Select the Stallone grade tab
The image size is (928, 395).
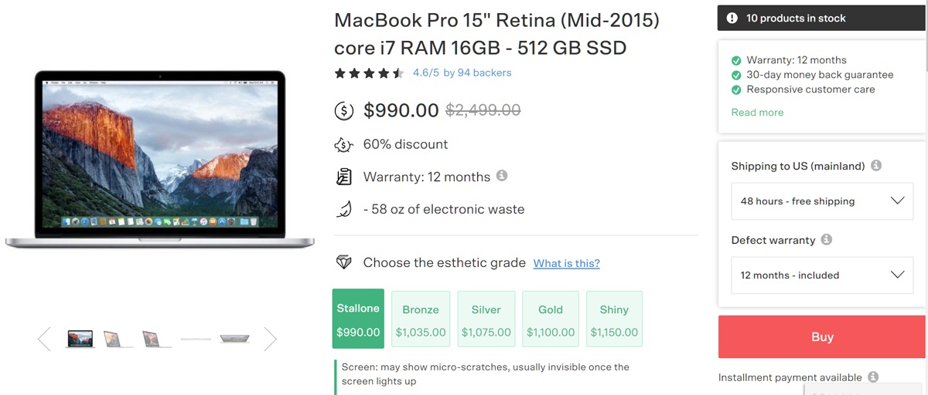coord(358,319)
